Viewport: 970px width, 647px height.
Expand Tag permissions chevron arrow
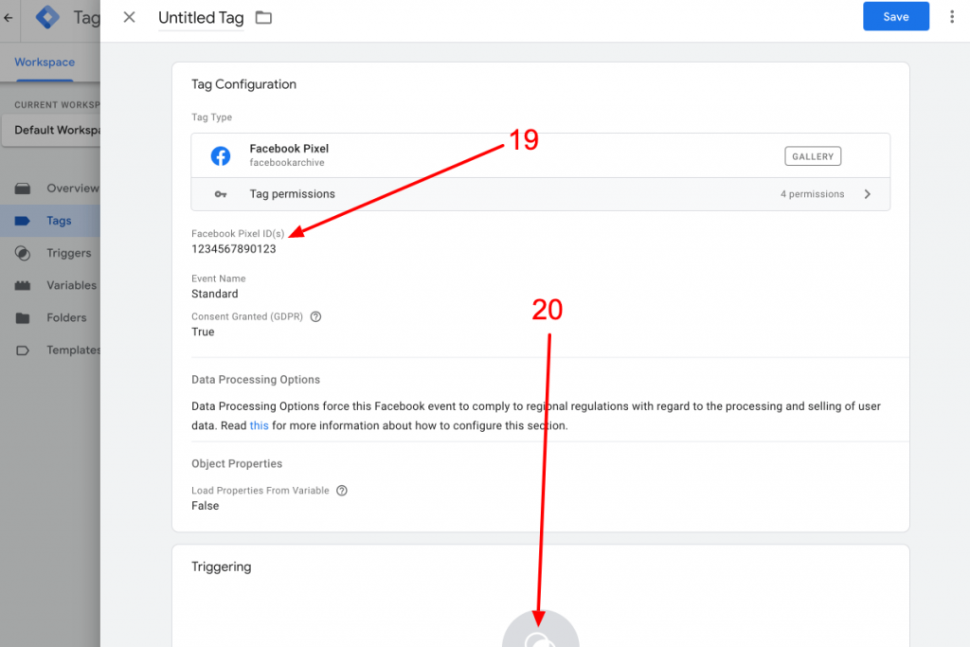pyautogui.click(x=868, y=194)
